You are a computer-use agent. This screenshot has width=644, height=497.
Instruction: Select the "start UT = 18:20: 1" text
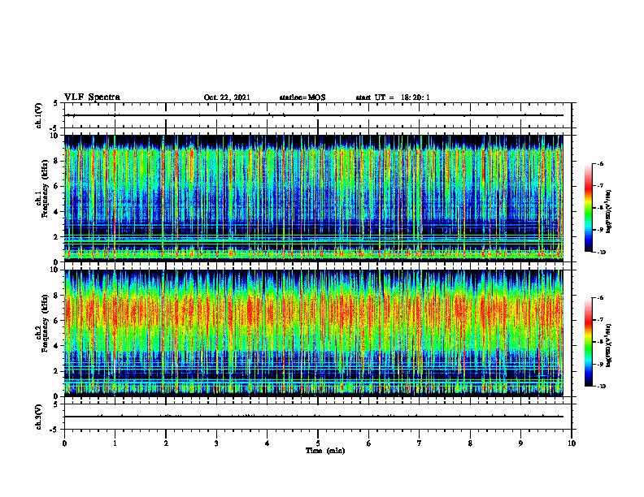tap(393, 97)
